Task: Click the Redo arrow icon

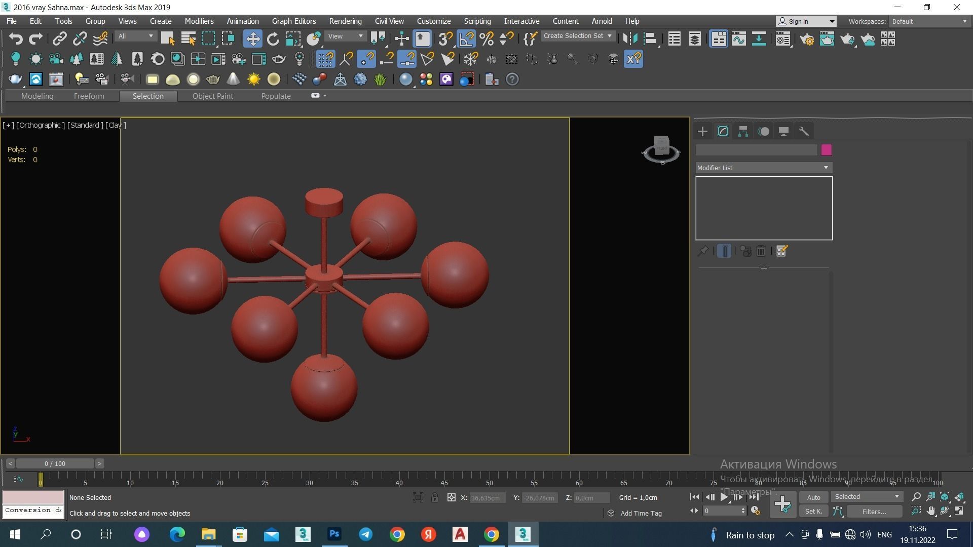Action: tap(35, 39)
